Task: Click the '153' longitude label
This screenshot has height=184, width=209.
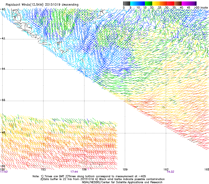Action: [43, 170]
